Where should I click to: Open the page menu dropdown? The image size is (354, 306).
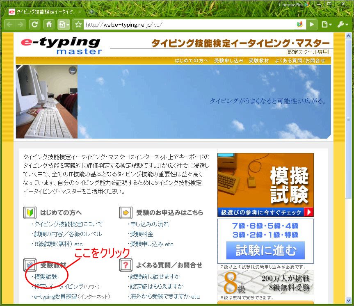[327, 25]
